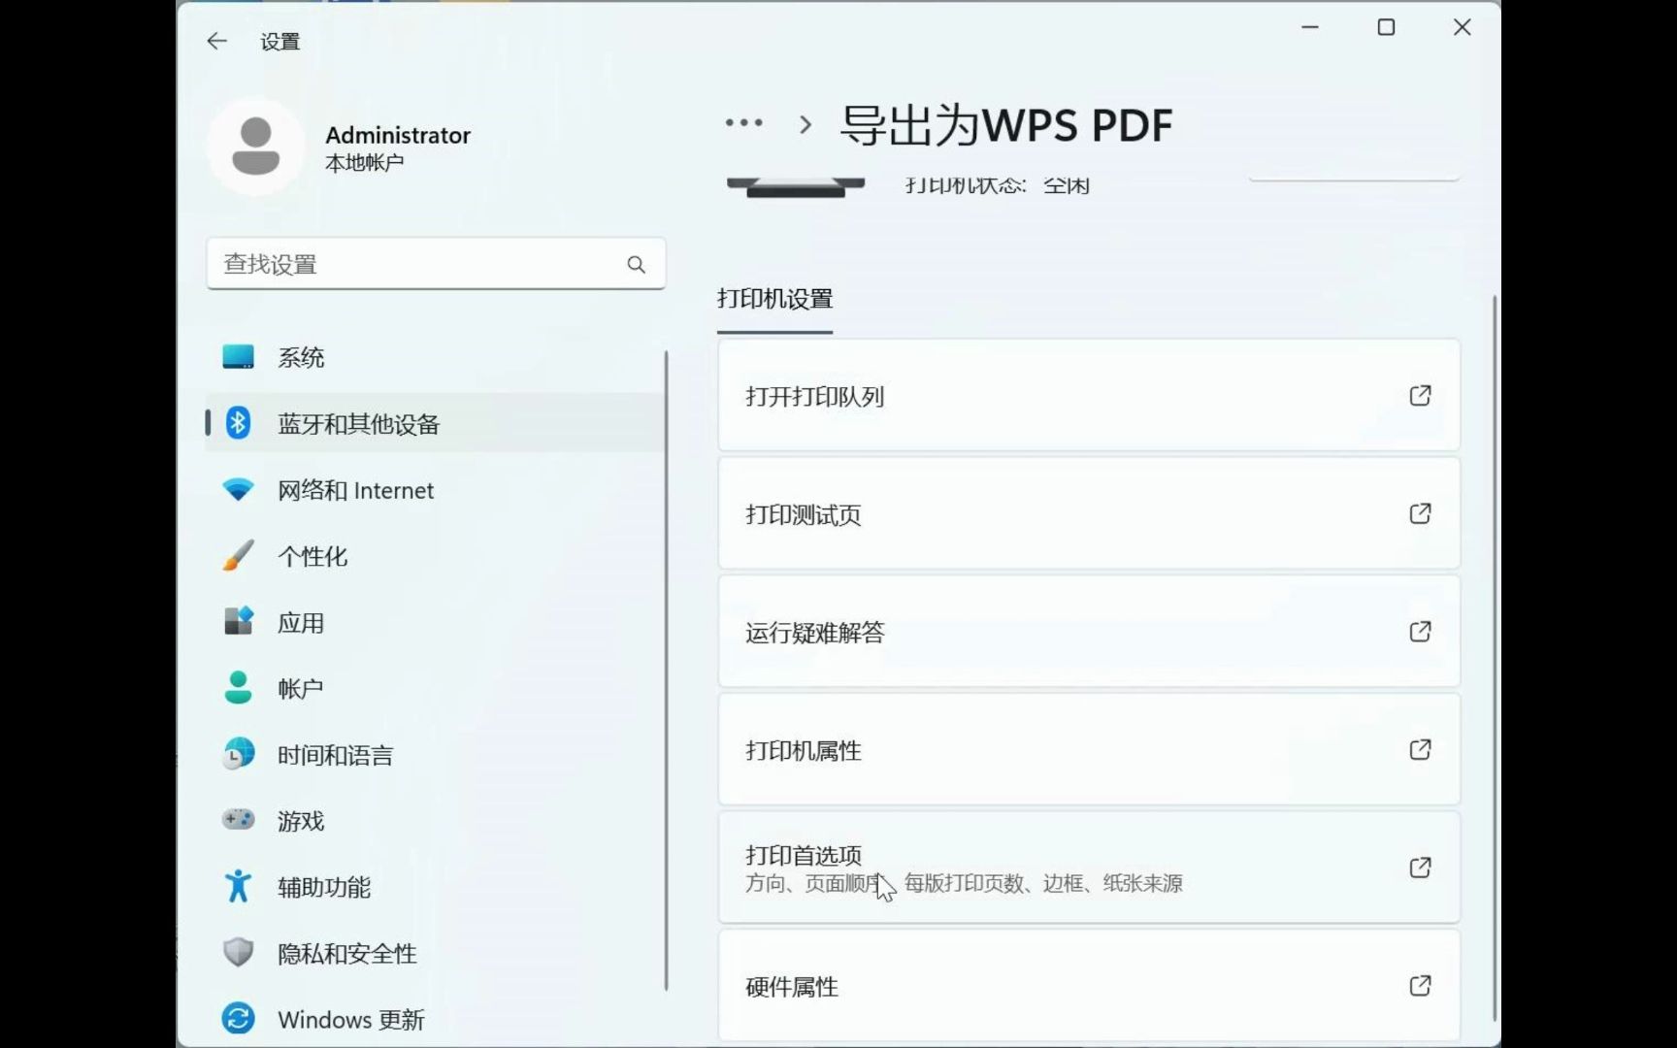1677x1048 pixels.
Task: Click the Bluetooth icon in sidebar
Action: point(238,423)
